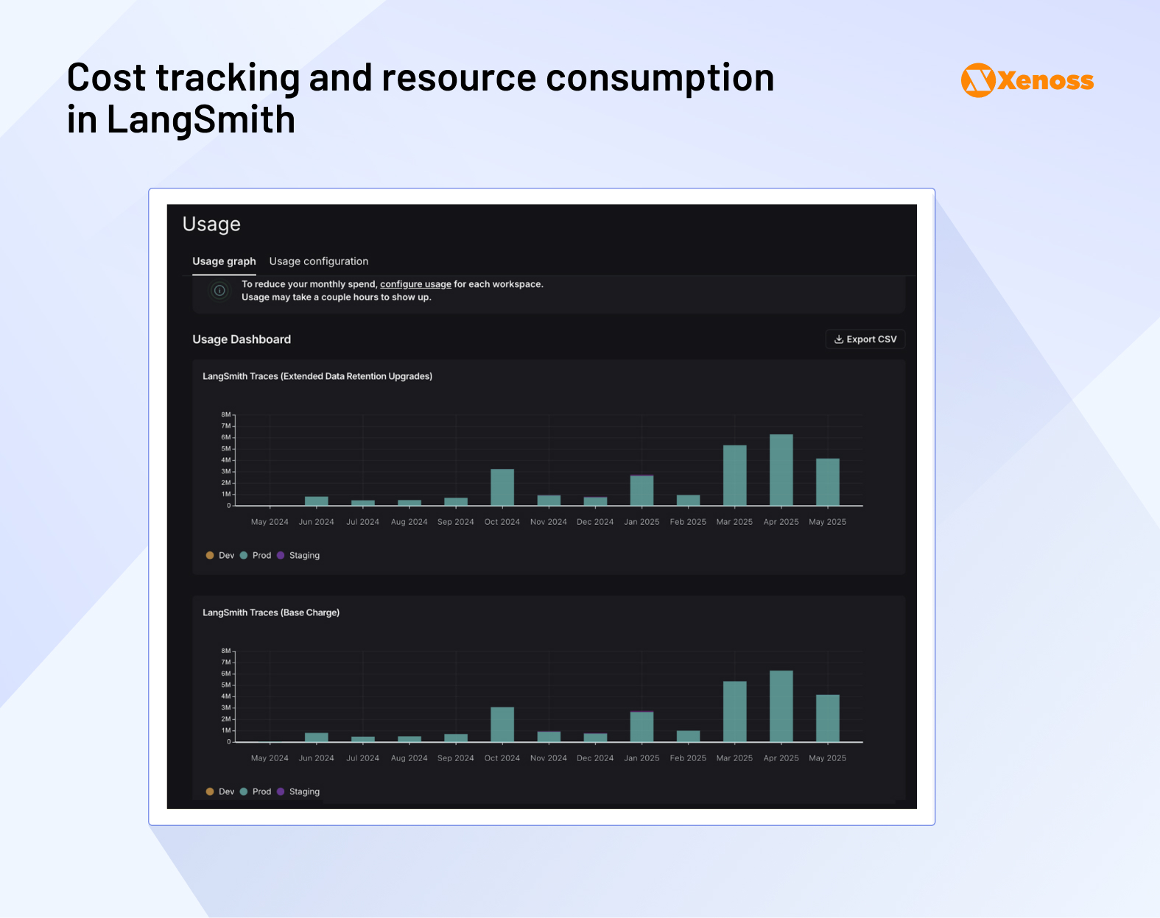The width and height of the screenshot is (1160, 918).
Task: Click May 2024 axis label in Base Charge chart
Action: (x=270, y=758)
